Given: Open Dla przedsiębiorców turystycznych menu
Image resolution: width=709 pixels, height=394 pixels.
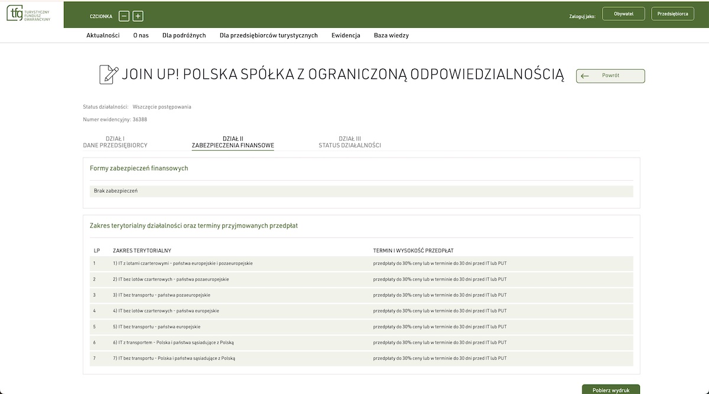Looking at the screenshot, I should tap(269, 35).
